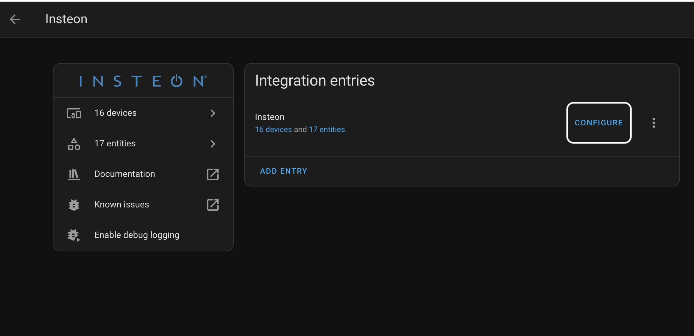Screen dimensions: 694x336
Task: Open the 17 entities row
Action: pos(143,144)
